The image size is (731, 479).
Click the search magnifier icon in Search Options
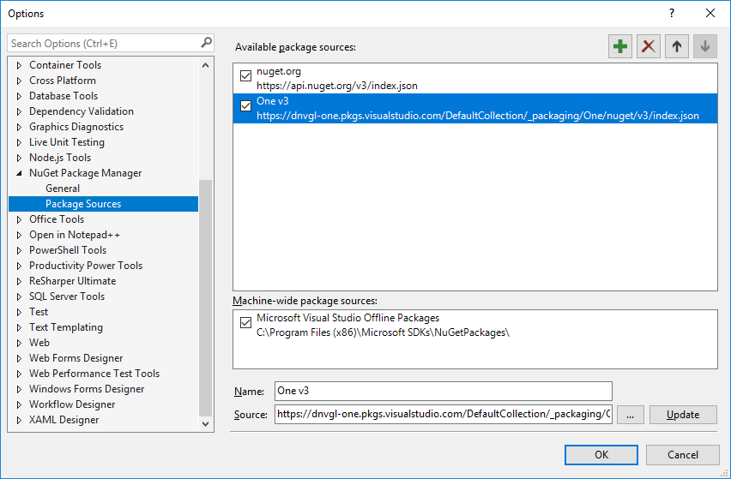(x=206, y=43)
